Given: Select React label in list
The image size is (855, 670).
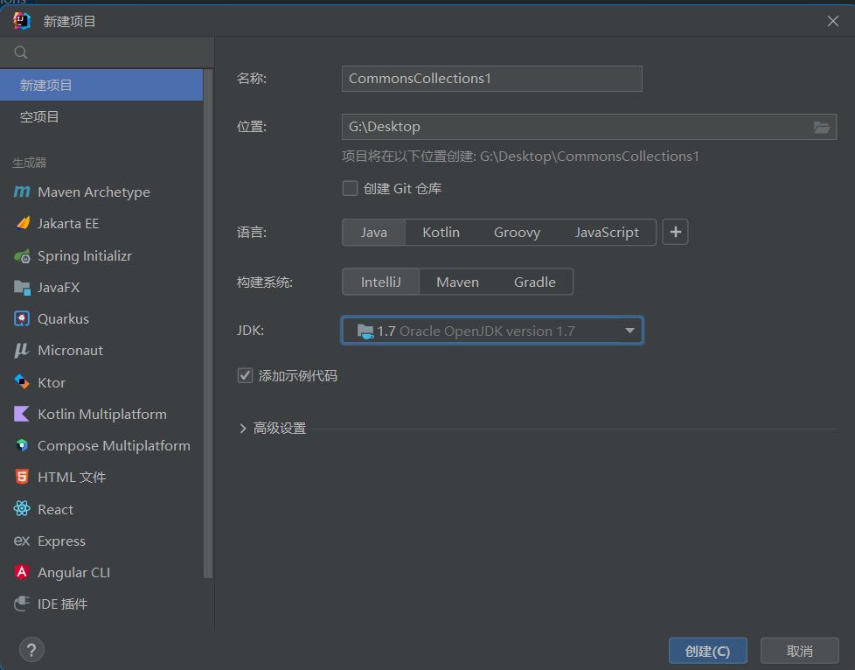Looking at the screenshot, I should pos(56,509).
